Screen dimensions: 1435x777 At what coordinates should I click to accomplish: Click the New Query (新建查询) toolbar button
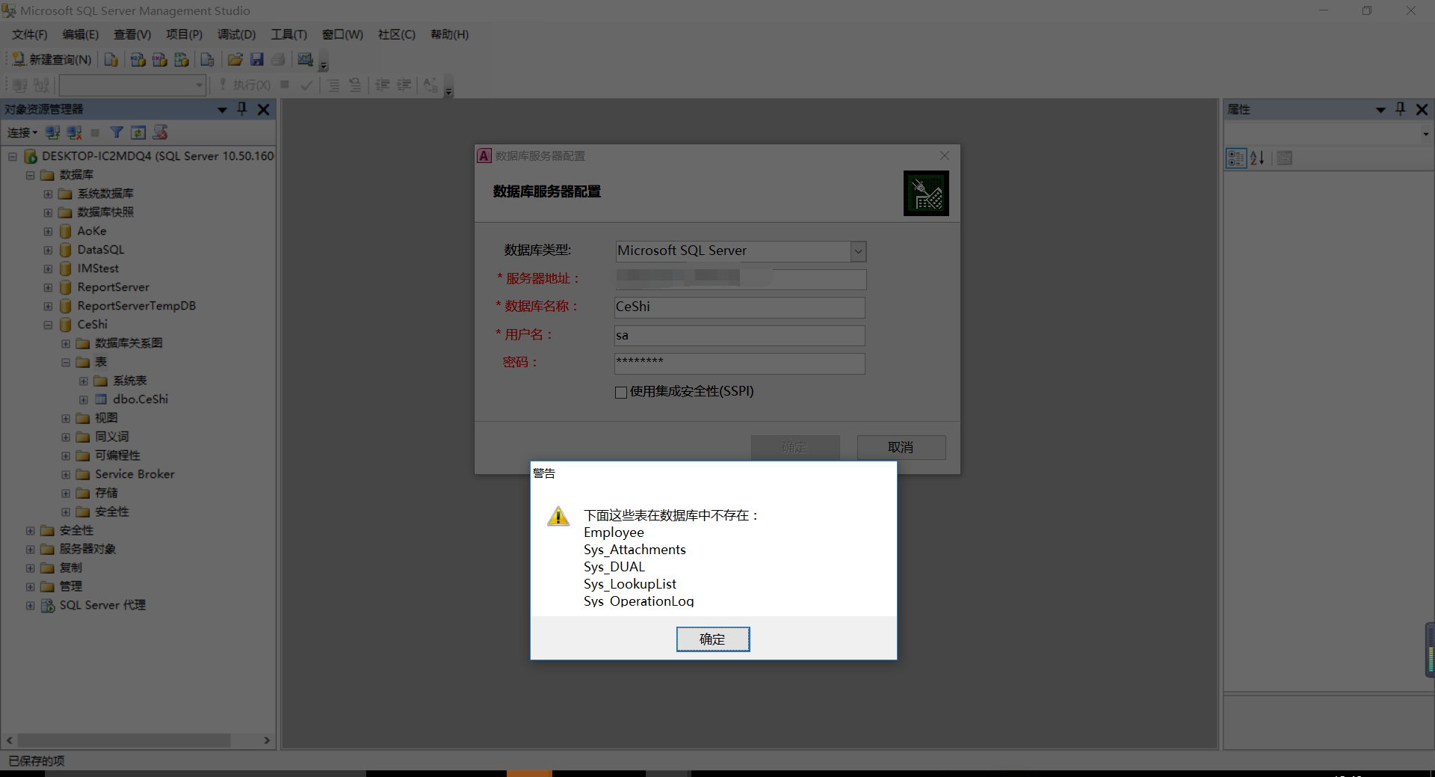52,60
